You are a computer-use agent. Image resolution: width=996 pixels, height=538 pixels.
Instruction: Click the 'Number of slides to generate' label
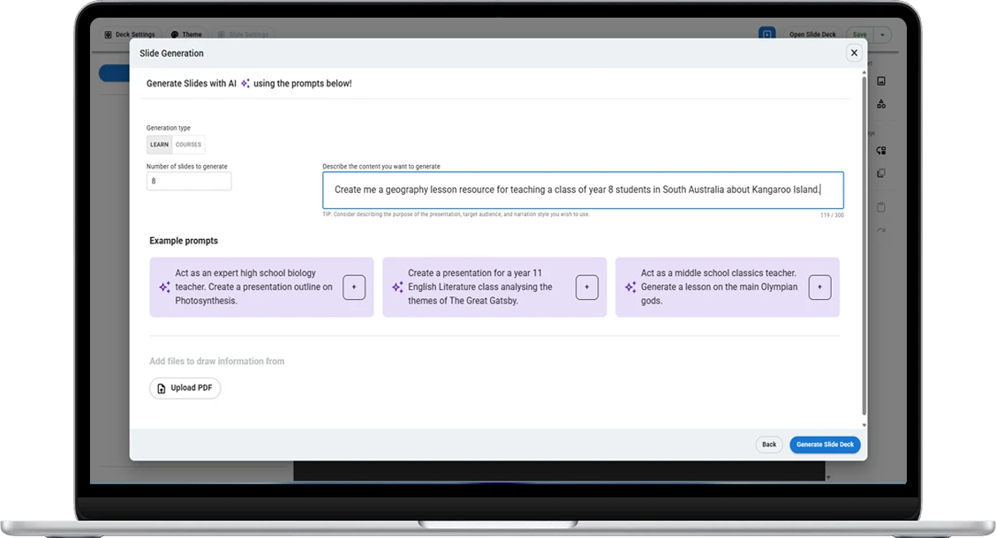(187, 166)
